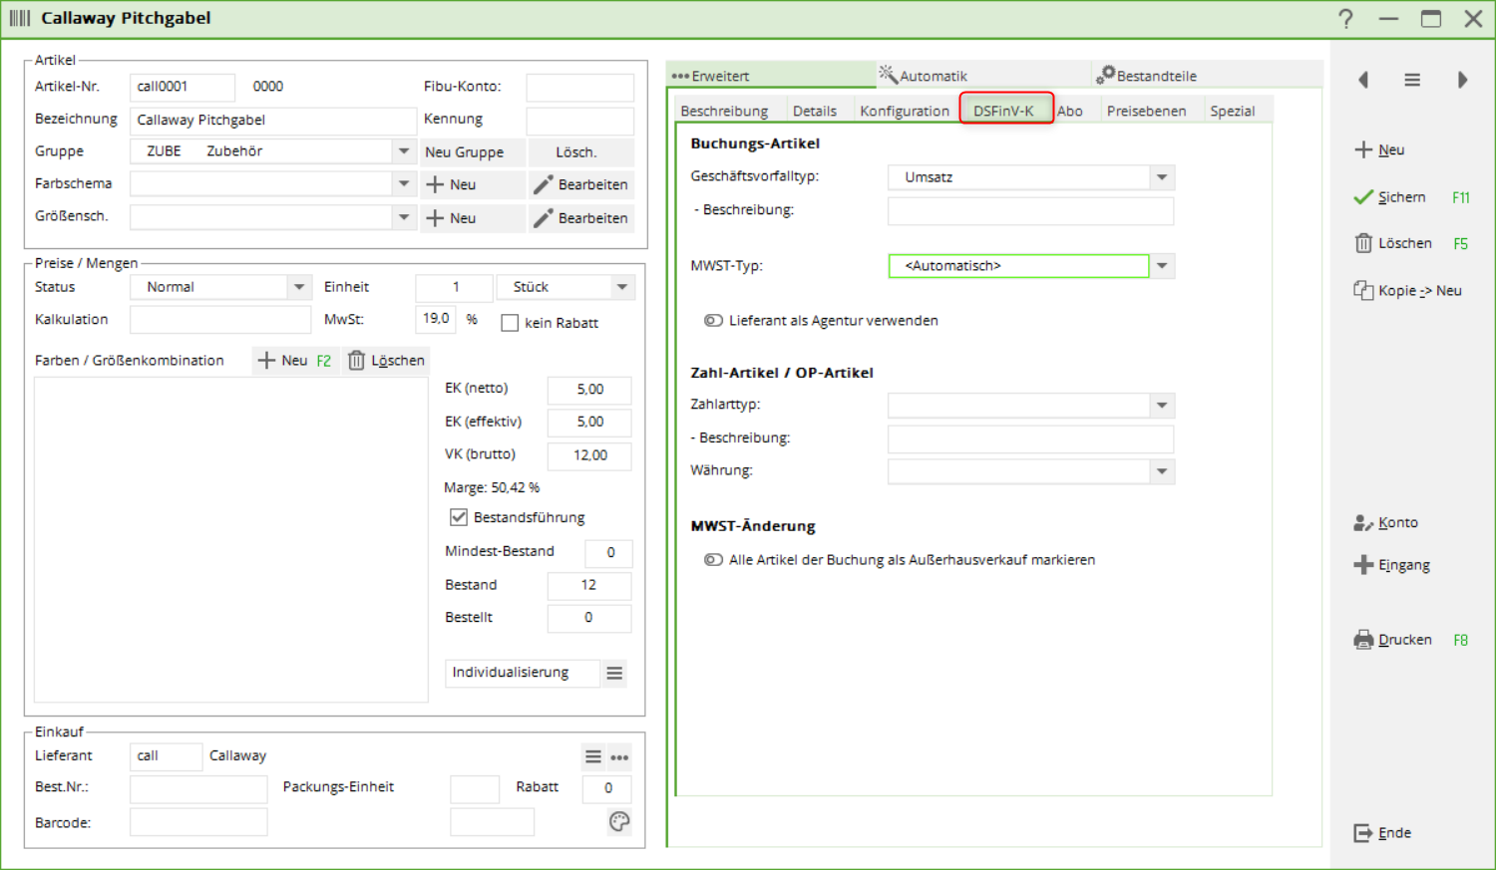Open the color palette icon near Barcode
The image size is (1496, 870).
click(619, 821)
